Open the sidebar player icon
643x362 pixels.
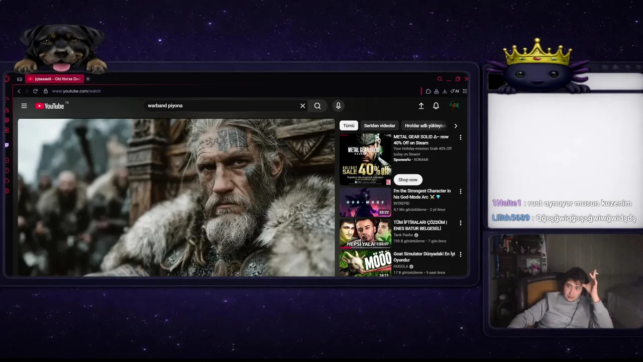tap(7, 160)
